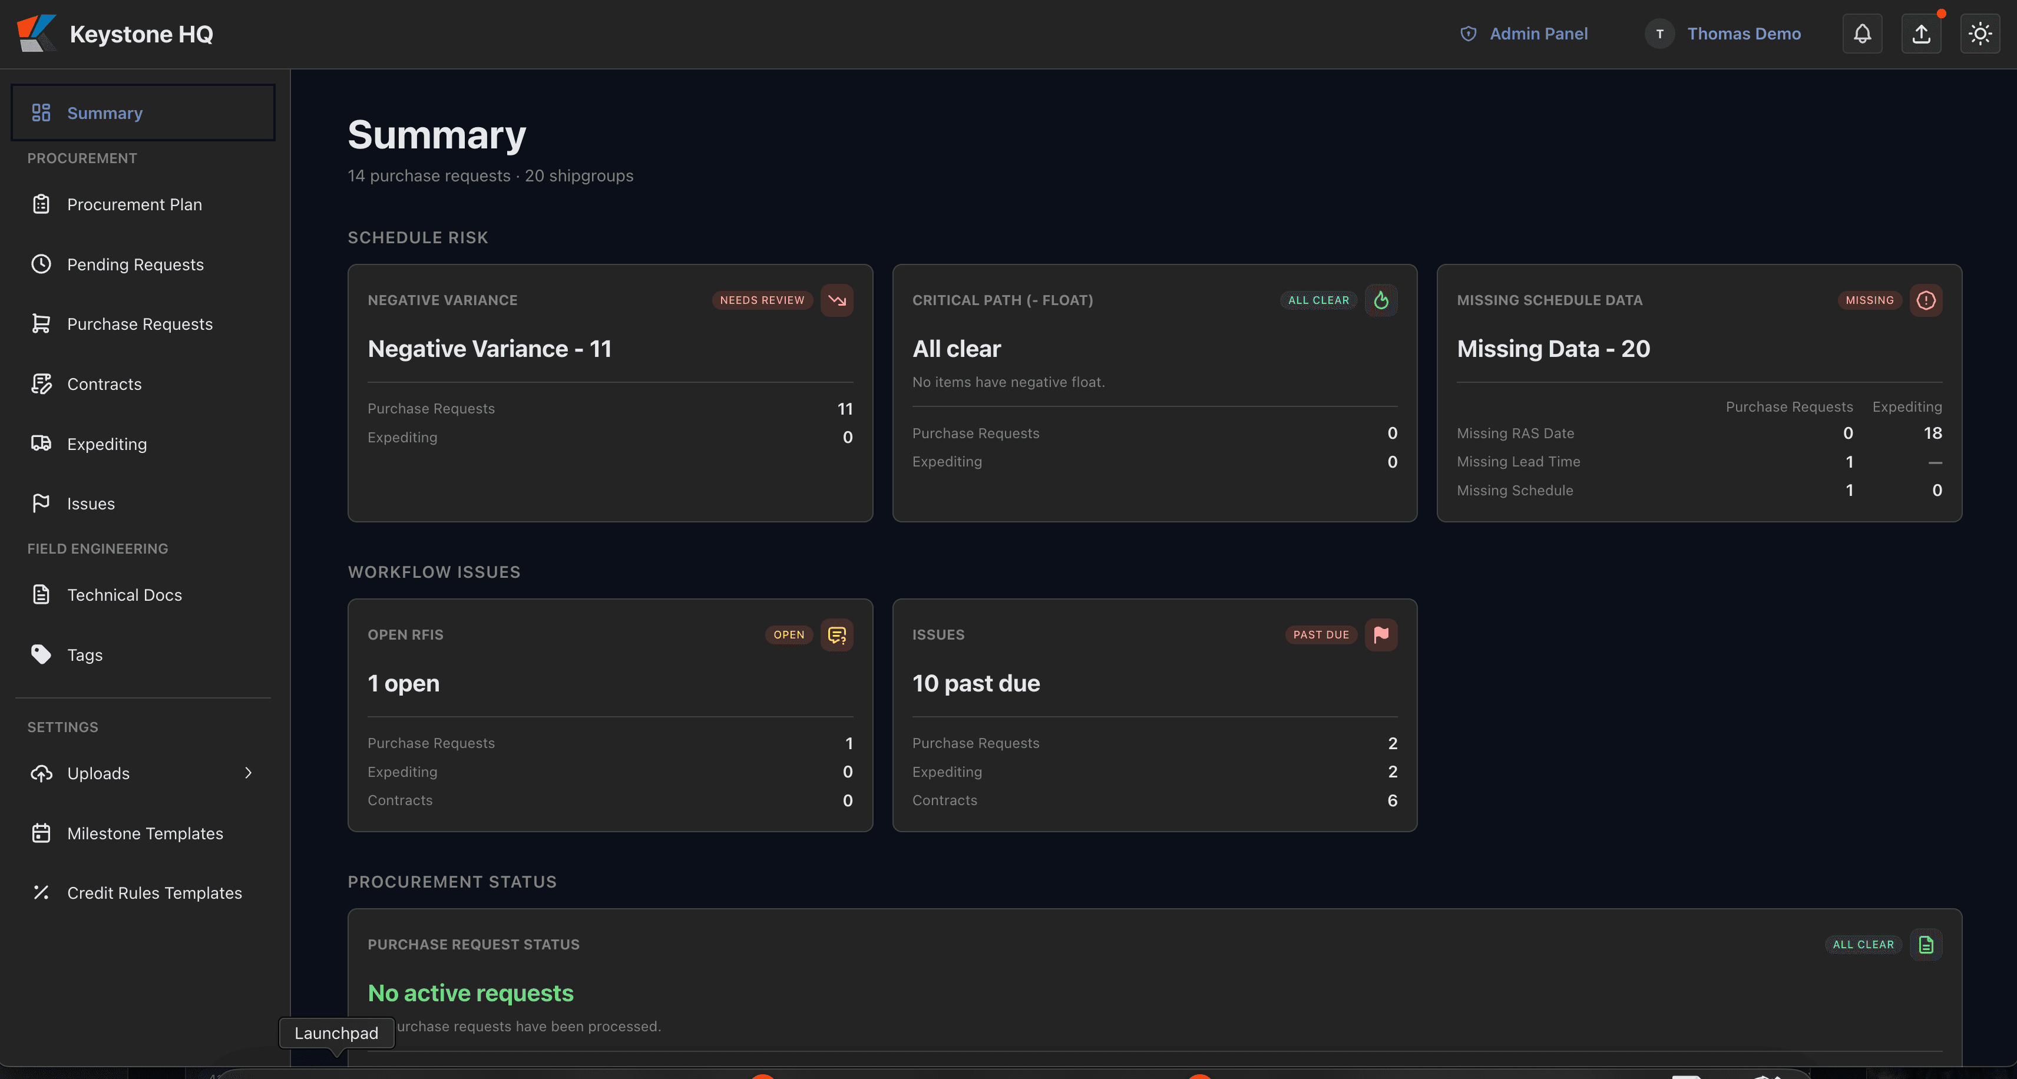This screenshot has height=1079, width=2017.
Task: Click the Negative Variance trend-down icon
Action: coord(836,300)
